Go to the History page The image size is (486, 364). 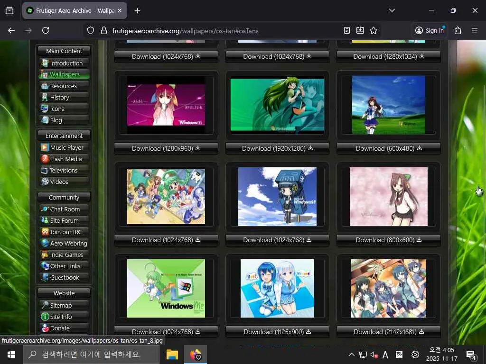(x=64, y=98)
